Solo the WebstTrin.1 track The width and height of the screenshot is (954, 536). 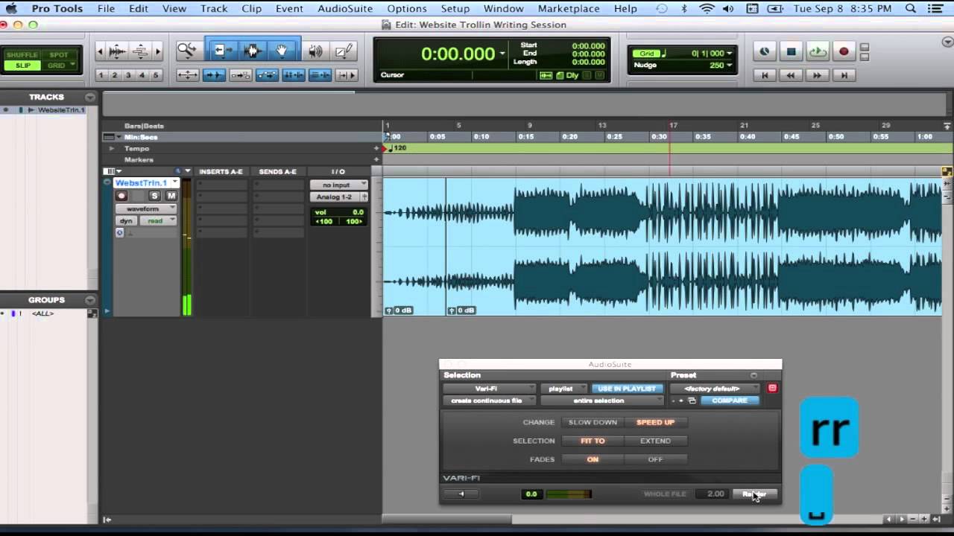(154, 196)
